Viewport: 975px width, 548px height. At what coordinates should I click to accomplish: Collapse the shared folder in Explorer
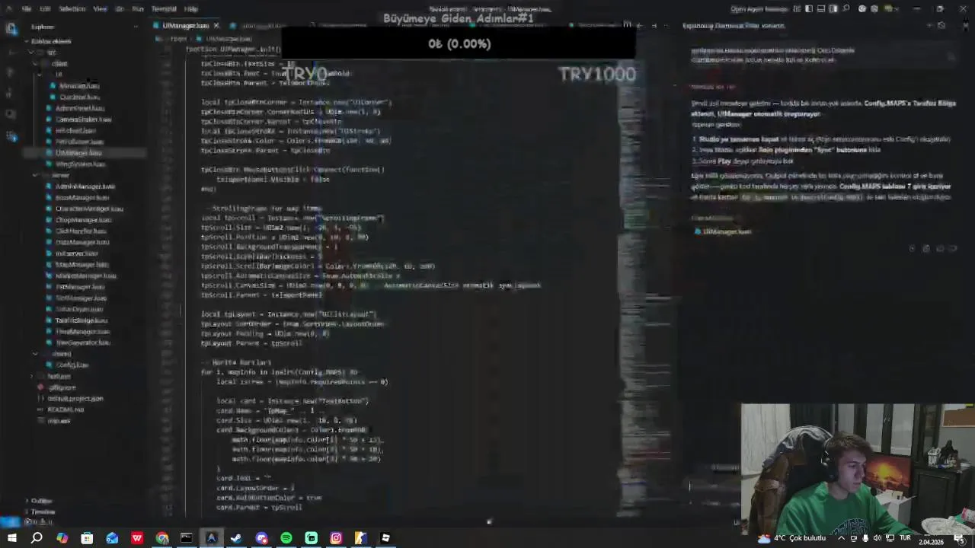pos(62,354)
